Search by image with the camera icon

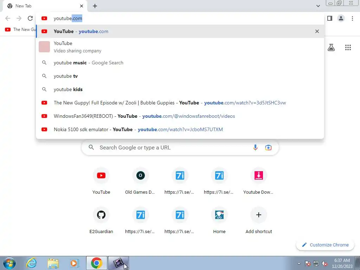268,147
